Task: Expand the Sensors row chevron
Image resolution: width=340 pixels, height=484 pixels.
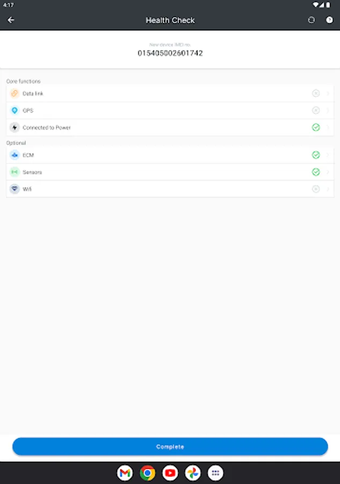Action: tap(328, 172)
